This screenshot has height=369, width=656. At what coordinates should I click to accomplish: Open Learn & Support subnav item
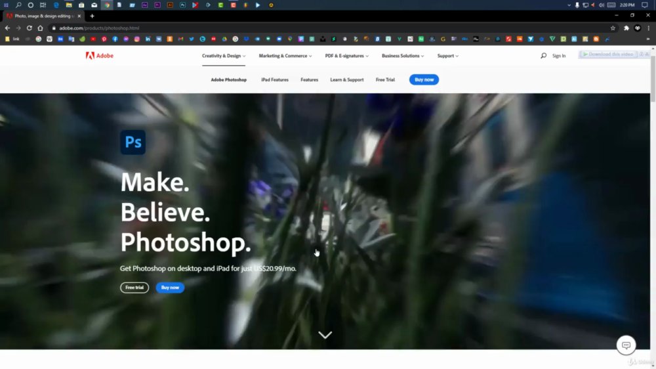click(347, 79)
